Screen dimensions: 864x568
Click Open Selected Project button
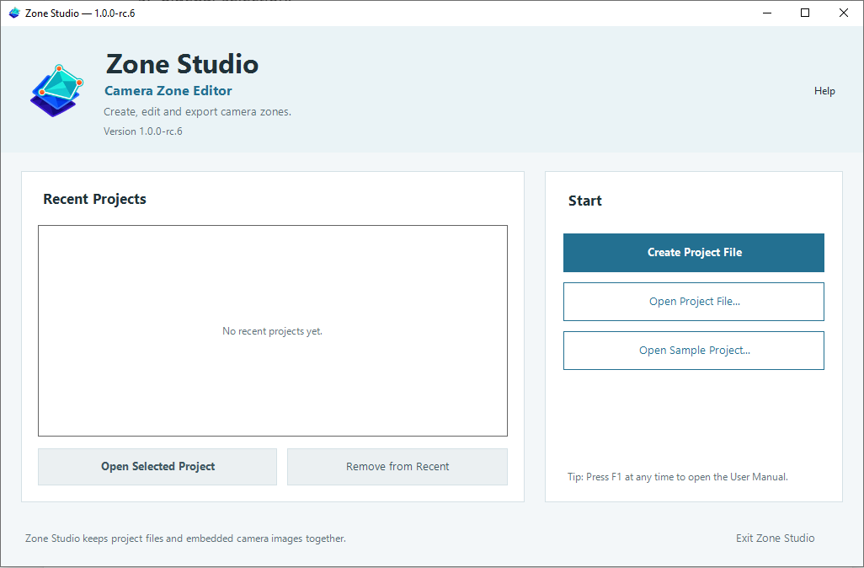(157, 467)
